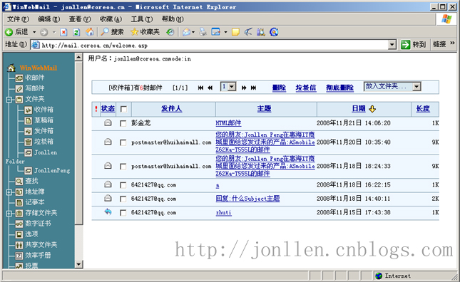Open the Back button history dropdown arrow
The image size is (460, 282).
point(34,32)
